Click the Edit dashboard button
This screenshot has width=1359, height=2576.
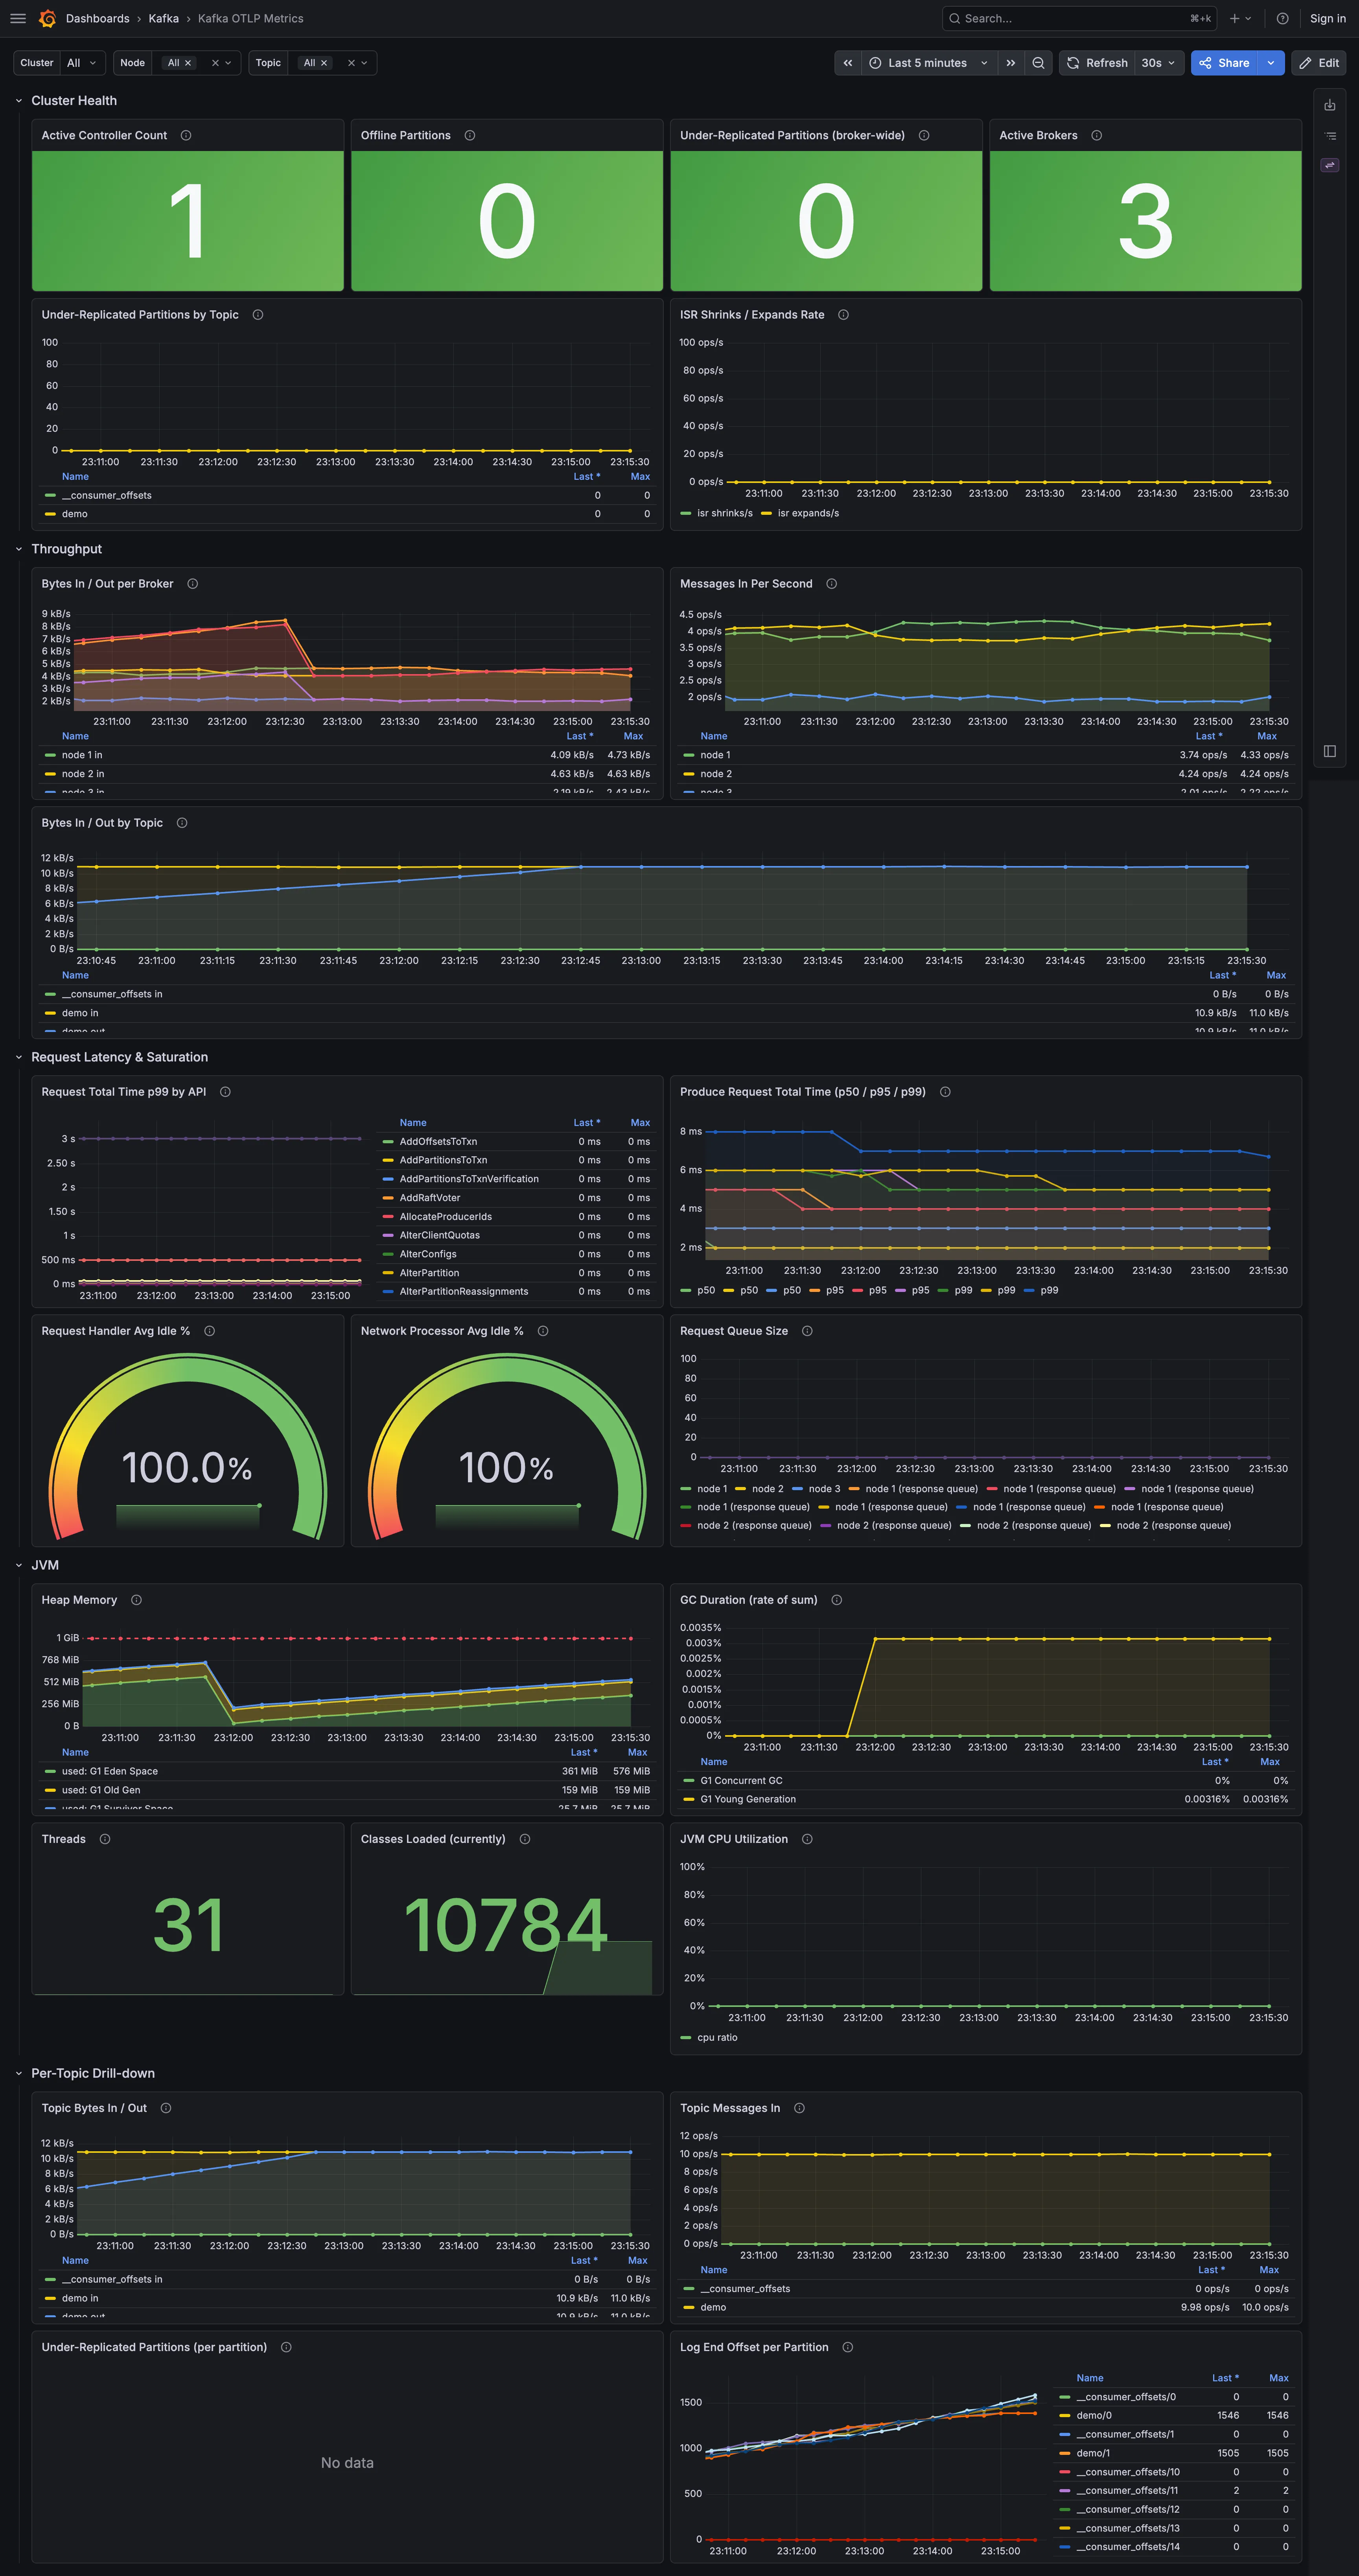[x=1318, y=63]
